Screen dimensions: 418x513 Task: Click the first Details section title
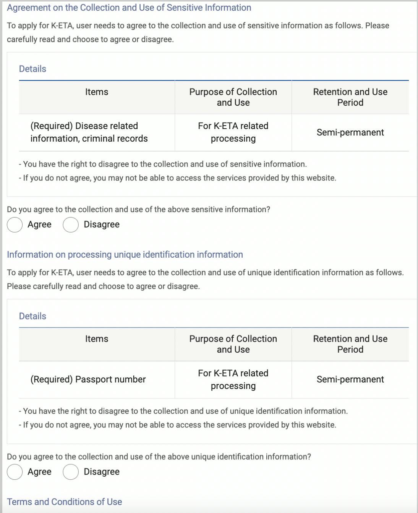(x=32, y=69)
